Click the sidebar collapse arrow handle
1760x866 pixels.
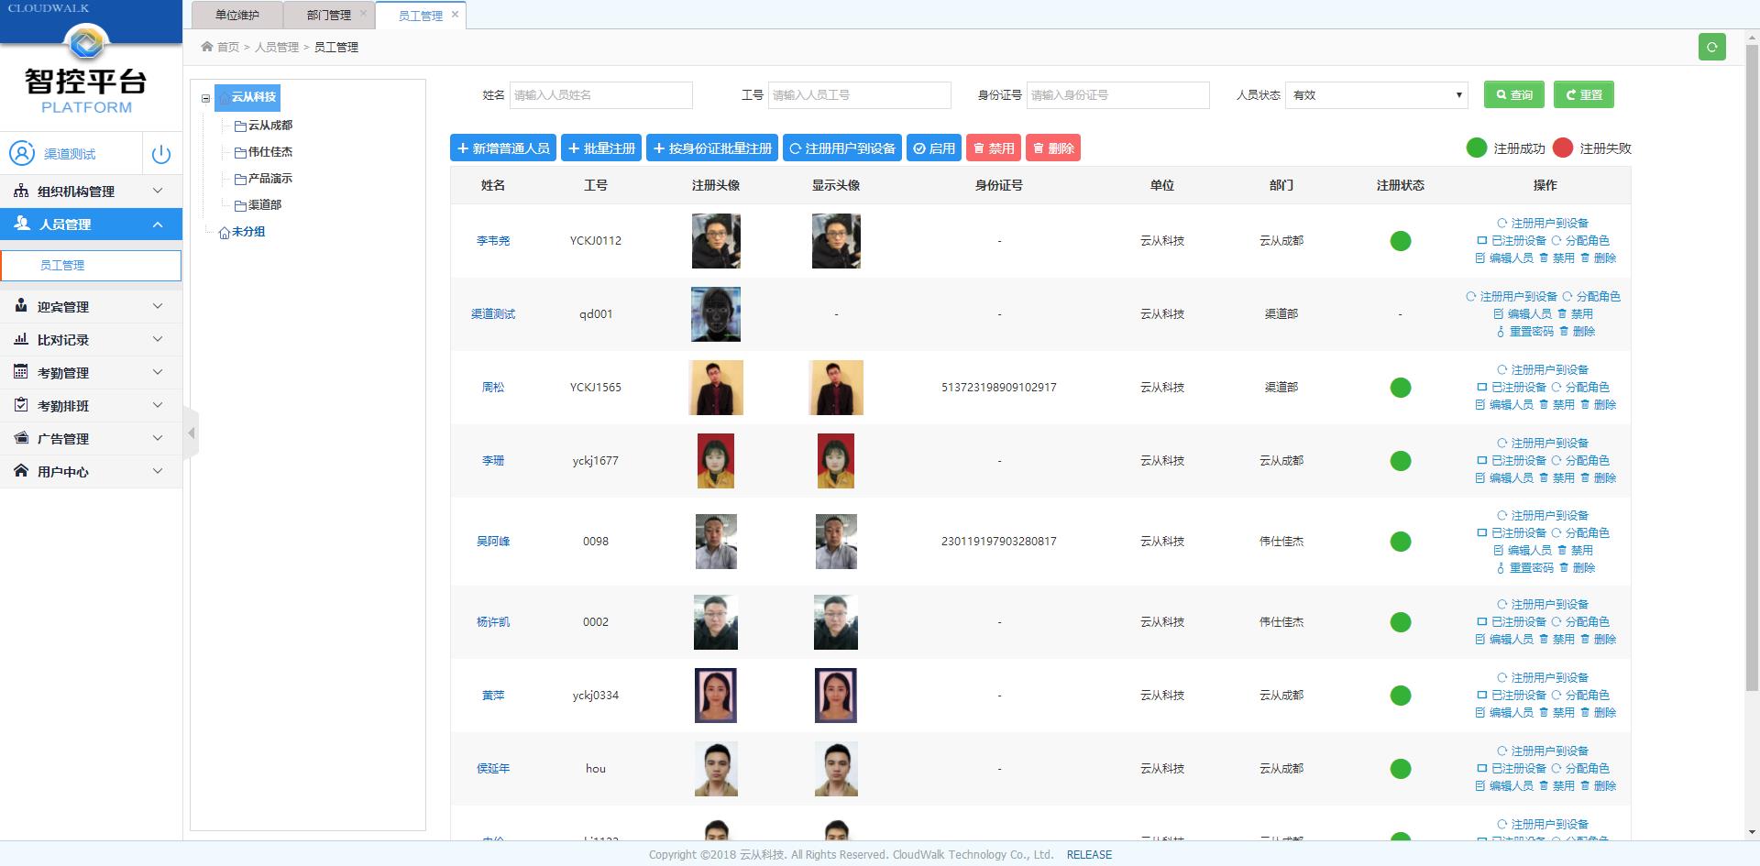[x=191, y=433]
